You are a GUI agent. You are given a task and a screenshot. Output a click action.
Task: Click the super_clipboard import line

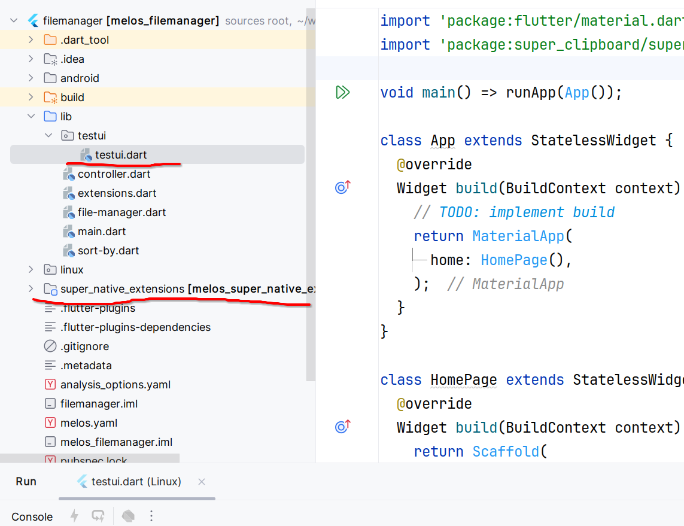[x=532, y=44]
